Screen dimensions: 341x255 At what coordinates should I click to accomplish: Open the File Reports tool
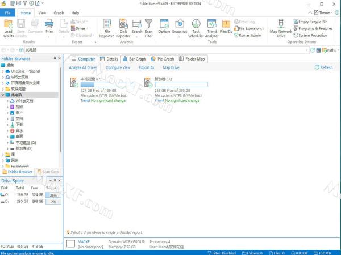click(107, 28)
